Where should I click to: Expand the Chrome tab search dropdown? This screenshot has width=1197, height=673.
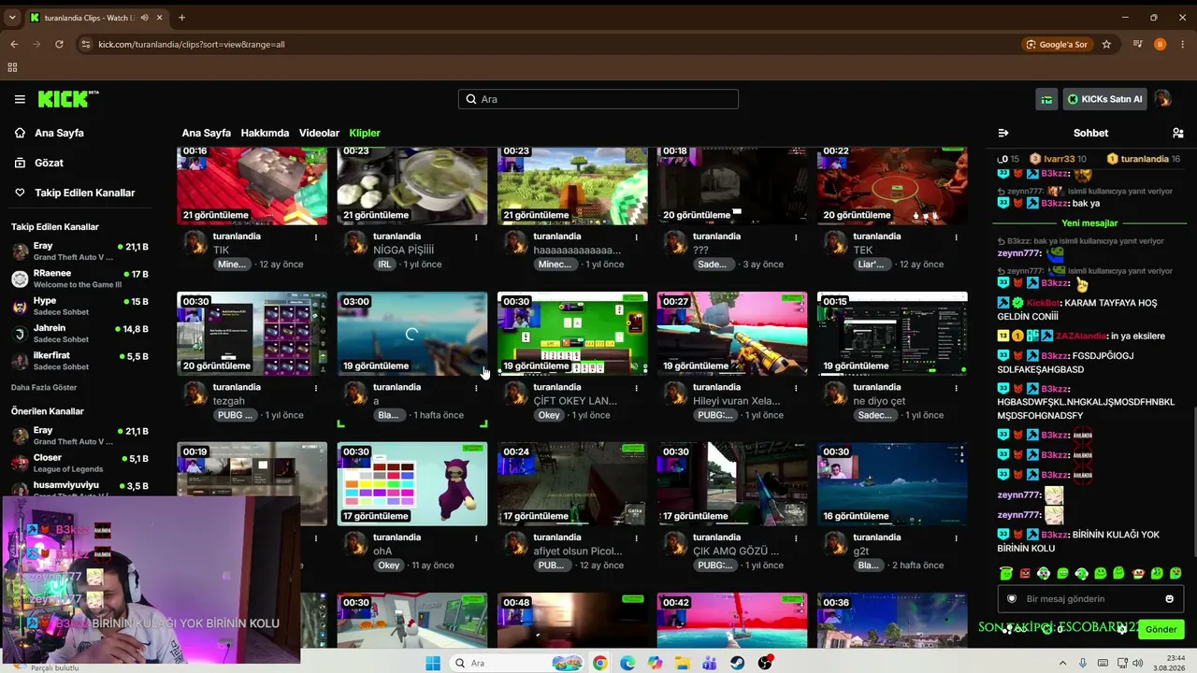click(12, 17)
